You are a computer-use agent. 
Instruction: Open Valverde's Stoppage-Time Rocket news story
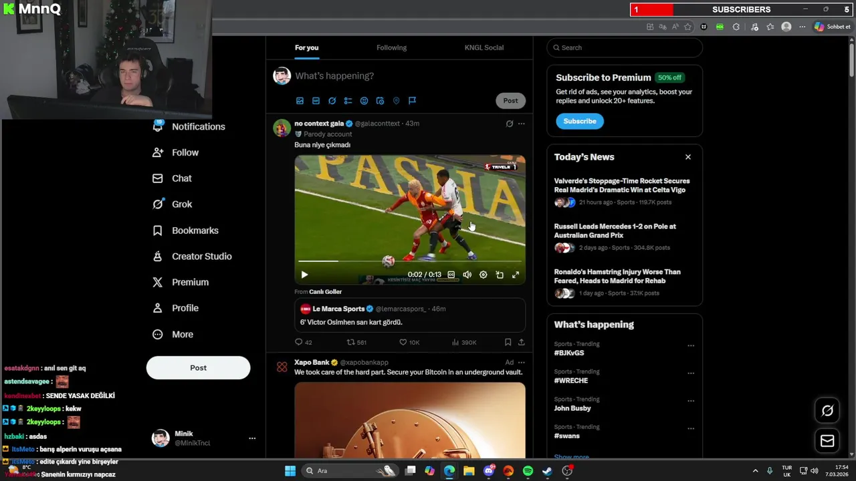(x=625, y=191)
